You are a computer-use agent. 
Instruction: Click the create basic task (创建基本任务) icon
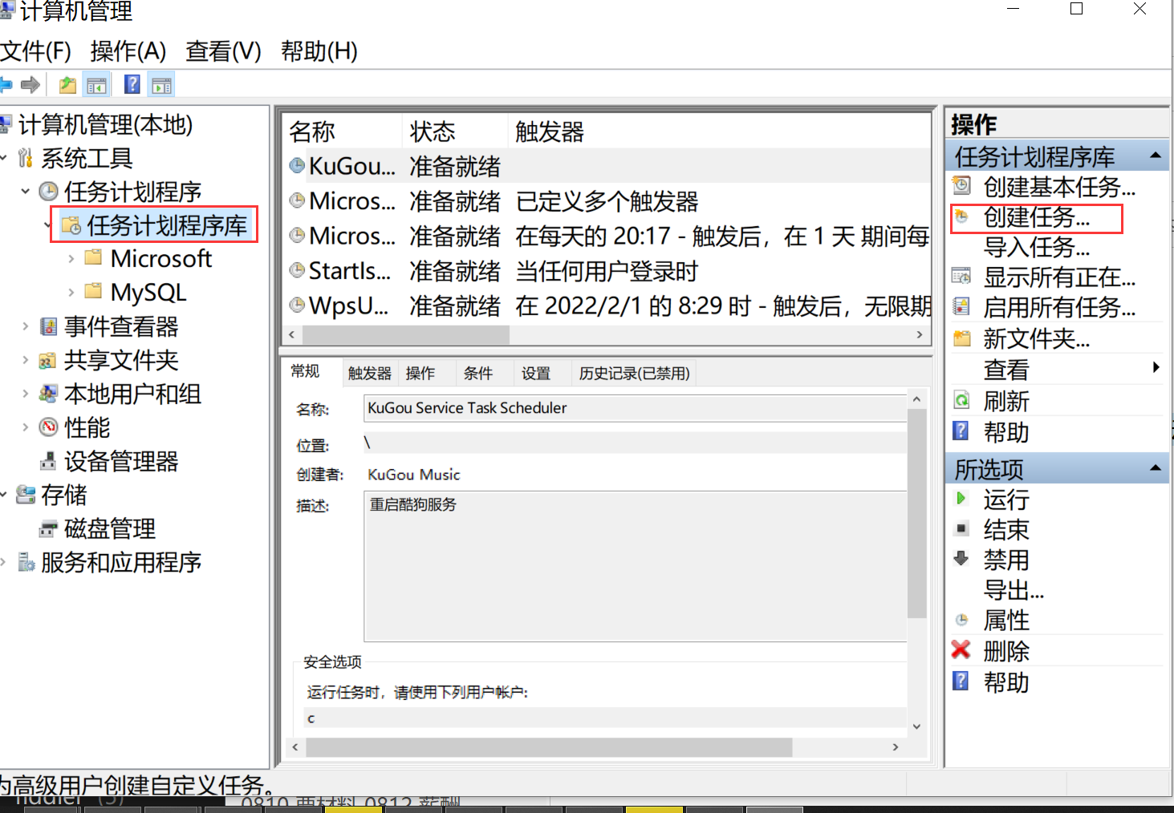click(x=961, y=186)
